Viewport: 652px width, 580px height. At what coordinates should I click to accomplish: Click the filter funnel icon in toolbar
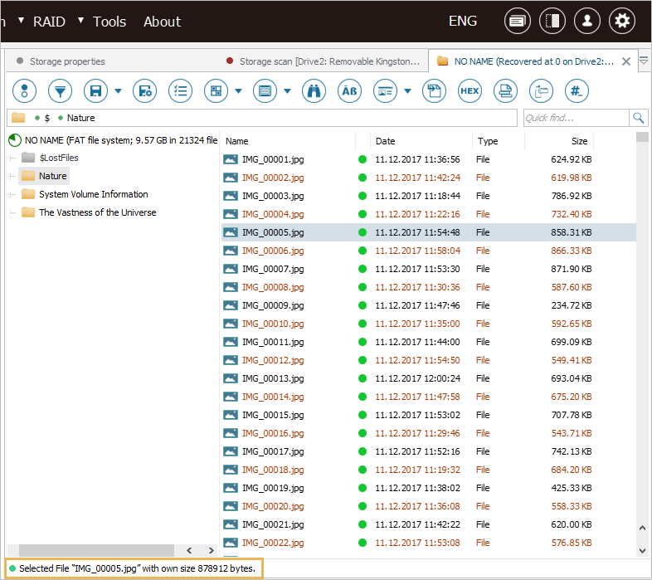coord(60,91)
